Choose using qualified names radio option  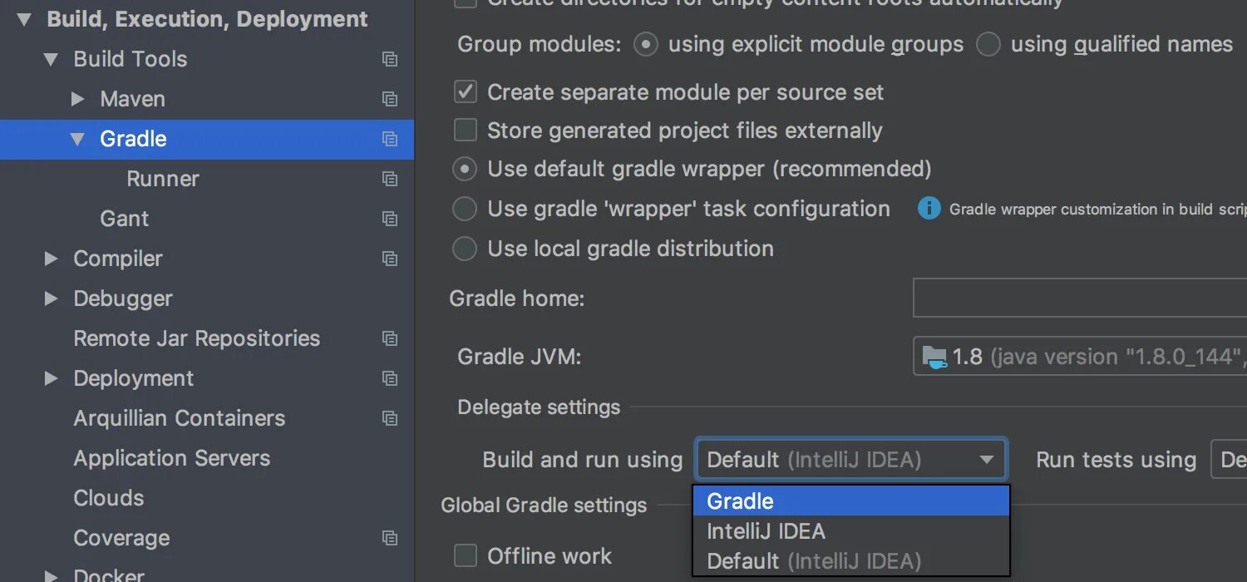(x=988, y=44)
